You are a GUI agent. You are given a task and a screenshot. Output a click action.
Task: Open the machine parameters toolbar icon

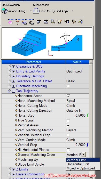click(x=31, y=22)
